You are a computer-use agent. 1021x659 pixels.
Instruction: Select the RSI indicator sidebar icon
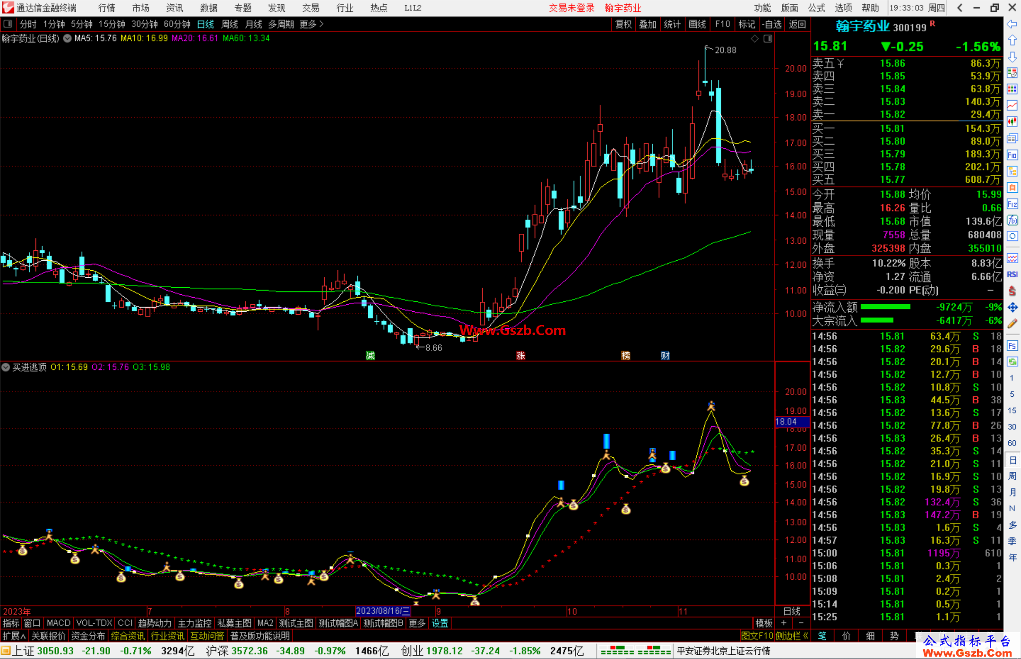click(1012, 274)
